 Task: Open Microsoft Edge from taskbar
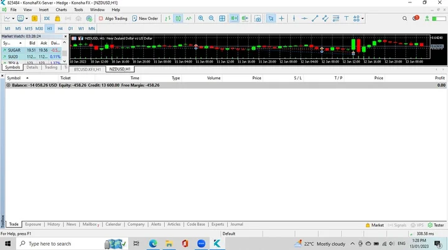153,243
